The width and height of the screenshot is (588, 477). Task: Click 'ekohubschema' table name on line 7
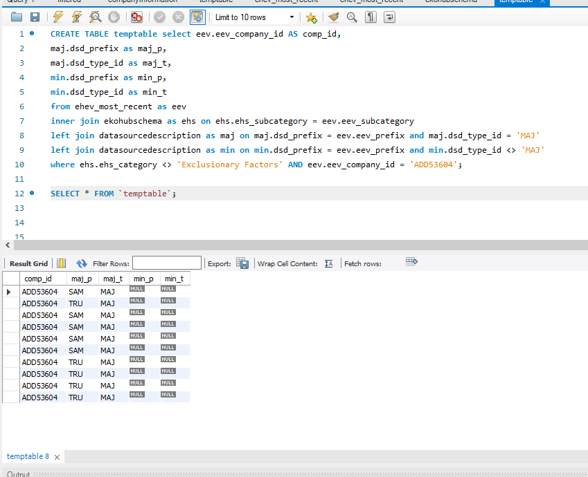pyautogui.click(x=133, y=121)
